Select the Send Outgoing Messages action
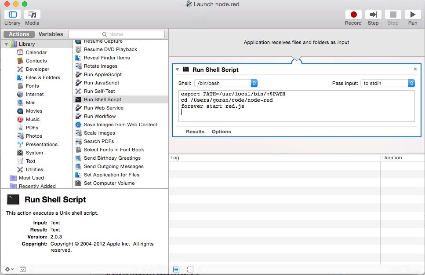 (x=113, y=166)
